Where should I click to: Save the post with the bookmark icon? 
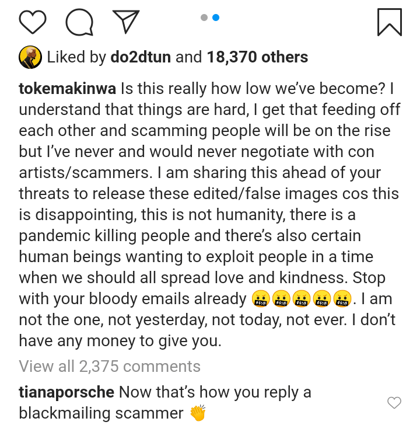(389, 22)
